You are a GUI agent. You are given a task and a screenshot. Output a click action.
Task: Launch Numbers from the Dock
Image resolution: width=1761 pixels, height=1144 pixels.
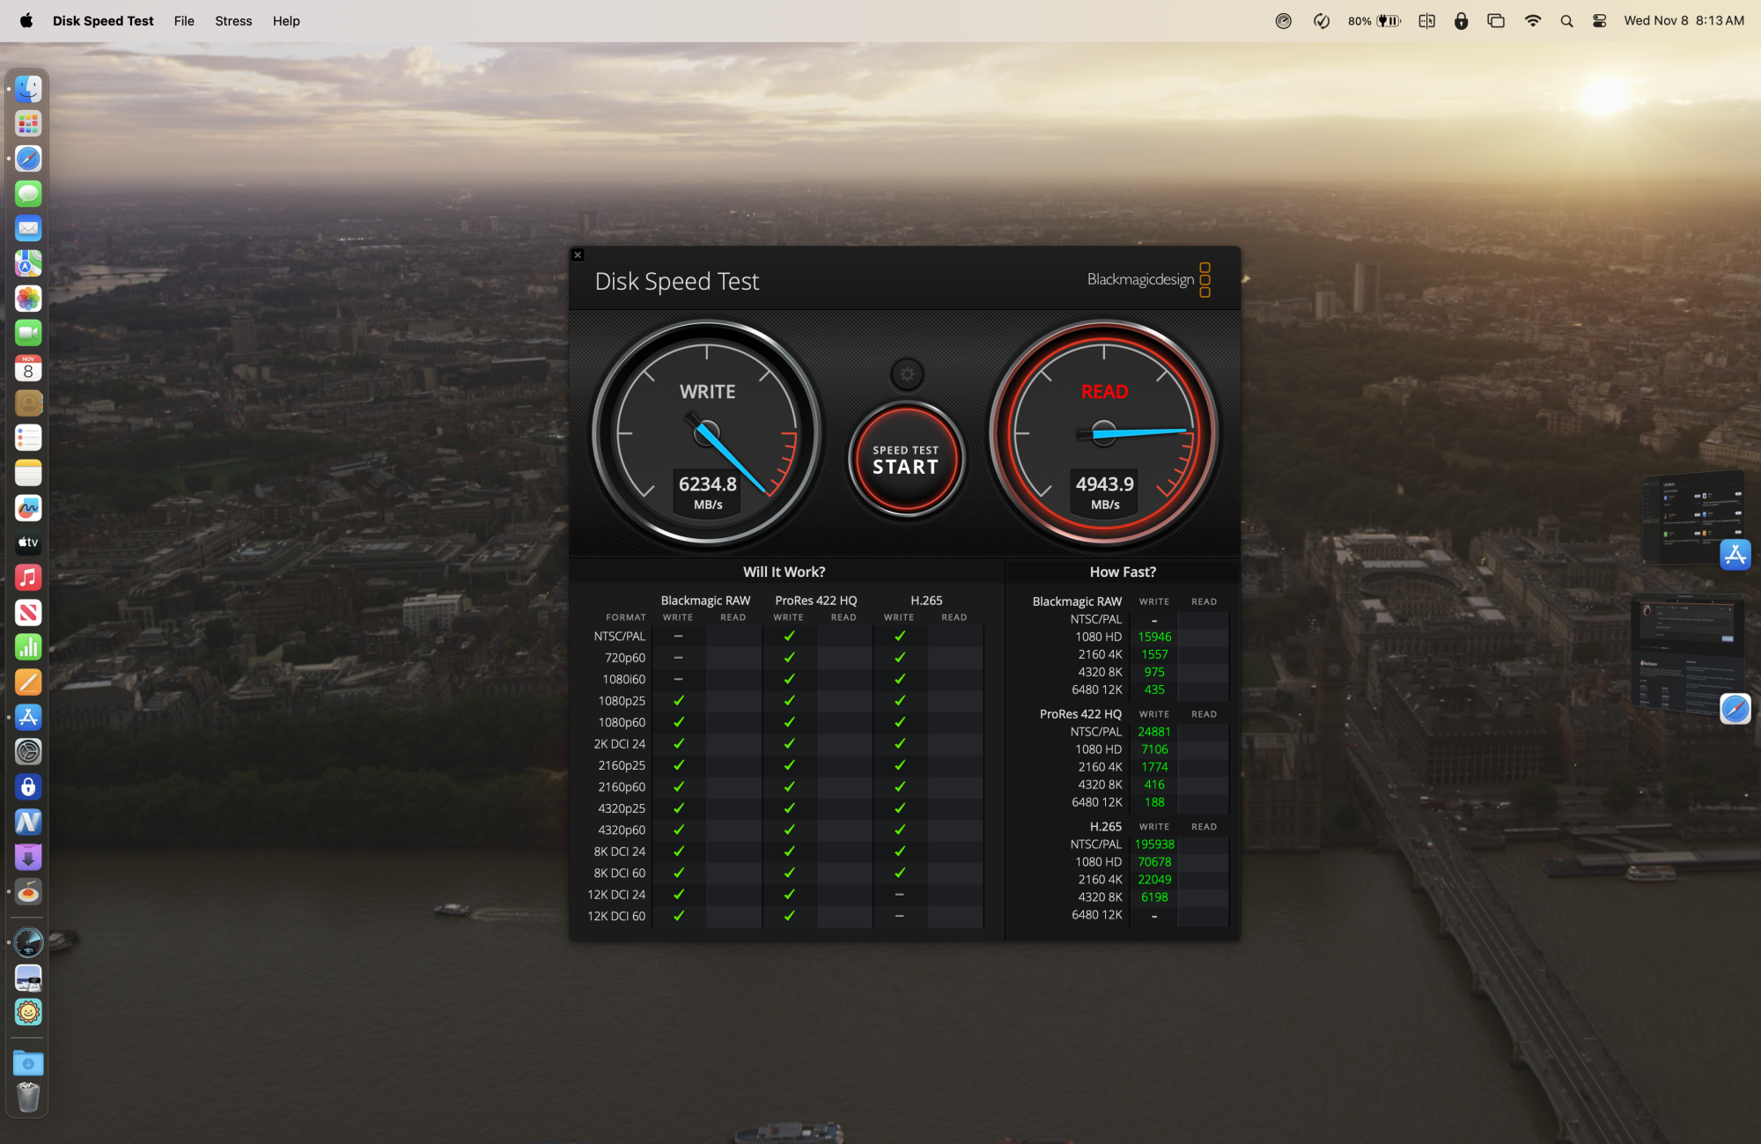tap(28, 647)
